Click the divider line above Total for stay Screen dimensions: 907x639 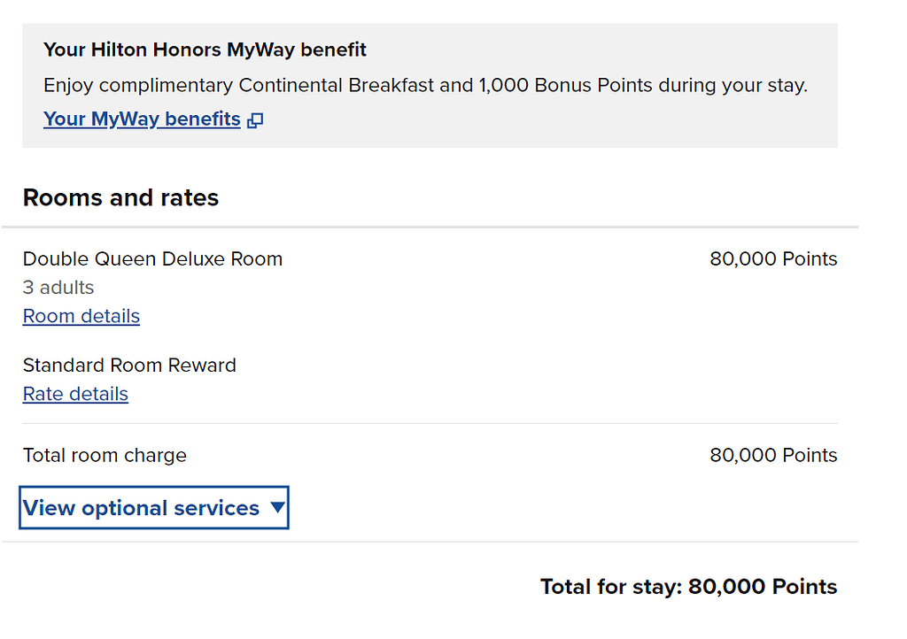430,542
